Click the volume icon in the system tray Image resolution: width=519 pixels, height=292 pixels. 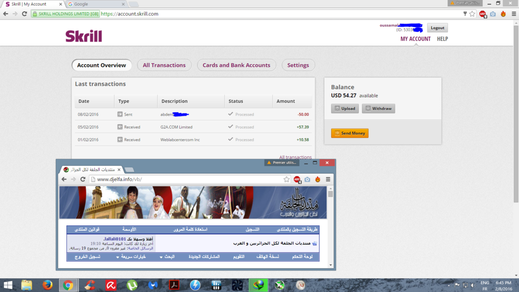point(473,285)
